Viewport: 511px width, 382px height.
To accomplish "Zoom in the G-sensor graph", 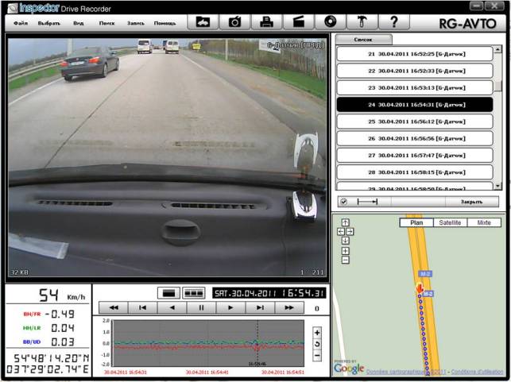I will click(318, 333).
